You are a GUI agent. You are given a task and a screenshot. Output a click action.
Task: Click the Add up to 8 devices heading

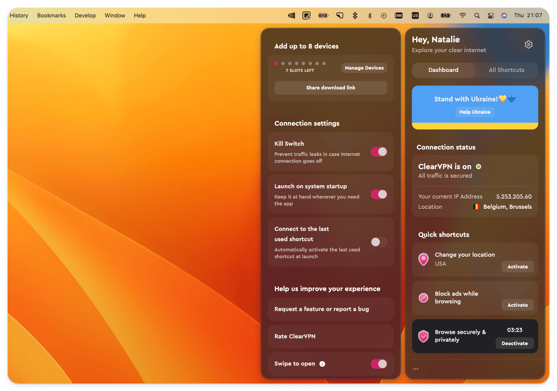[306, 46]
